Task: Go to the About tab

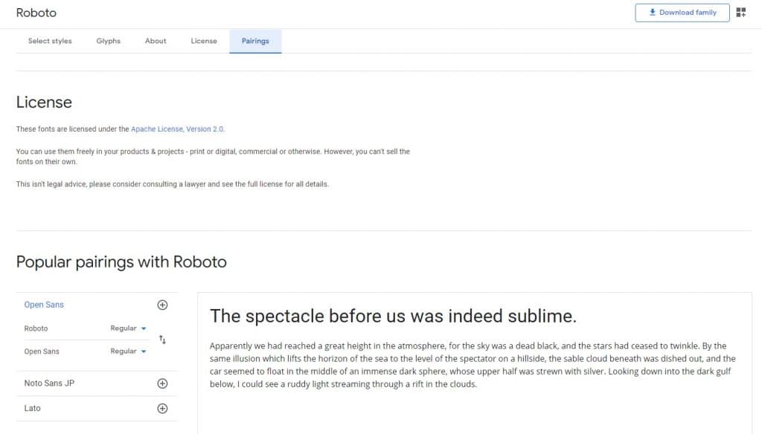Action: (x=156, y=41)
